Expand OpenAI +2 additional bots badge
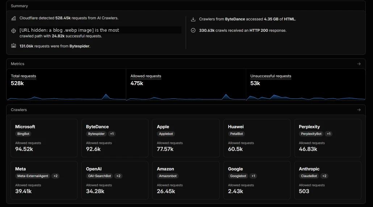This screenshot has height=207, width=373. [x=118, y=176]
